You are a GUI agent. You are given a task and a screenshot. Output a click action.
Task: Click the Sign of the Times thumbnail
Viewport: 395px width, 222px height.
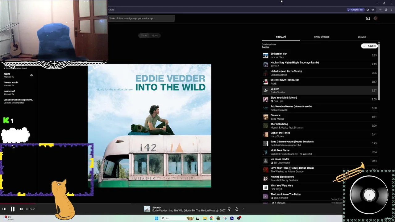(x=265, y=134)
